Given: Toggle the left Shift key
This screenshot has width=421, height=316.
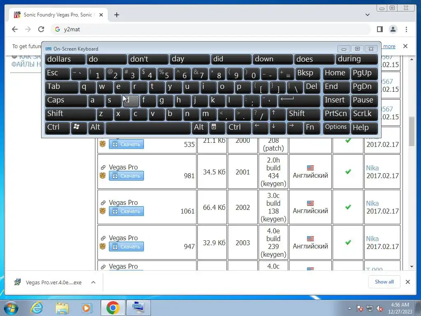Looking at the screenshot, I should click(70, 114).
